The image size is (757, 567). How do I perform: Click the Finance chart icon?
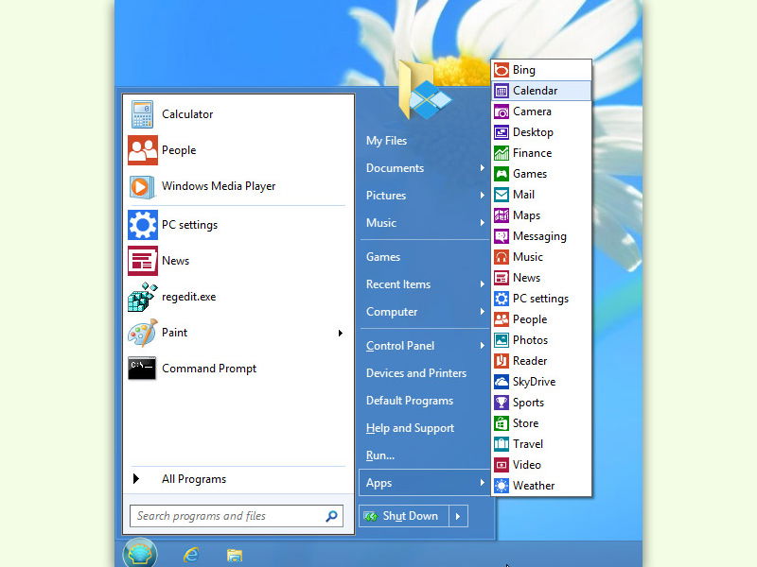tap(502, 153)
